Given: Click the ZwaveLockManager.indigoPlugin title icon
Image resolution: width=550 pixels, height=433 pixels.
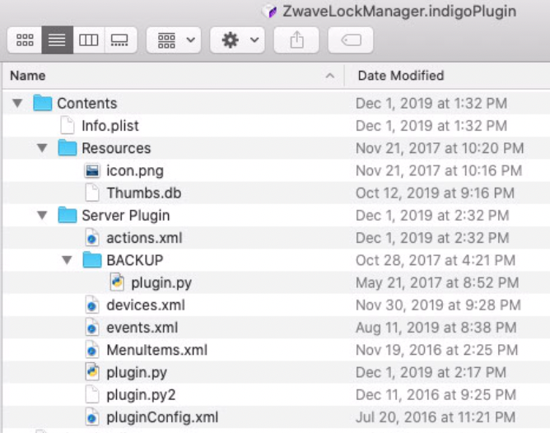Looking at the screenshot, I should pyautogui.click(x=269, y=12).
